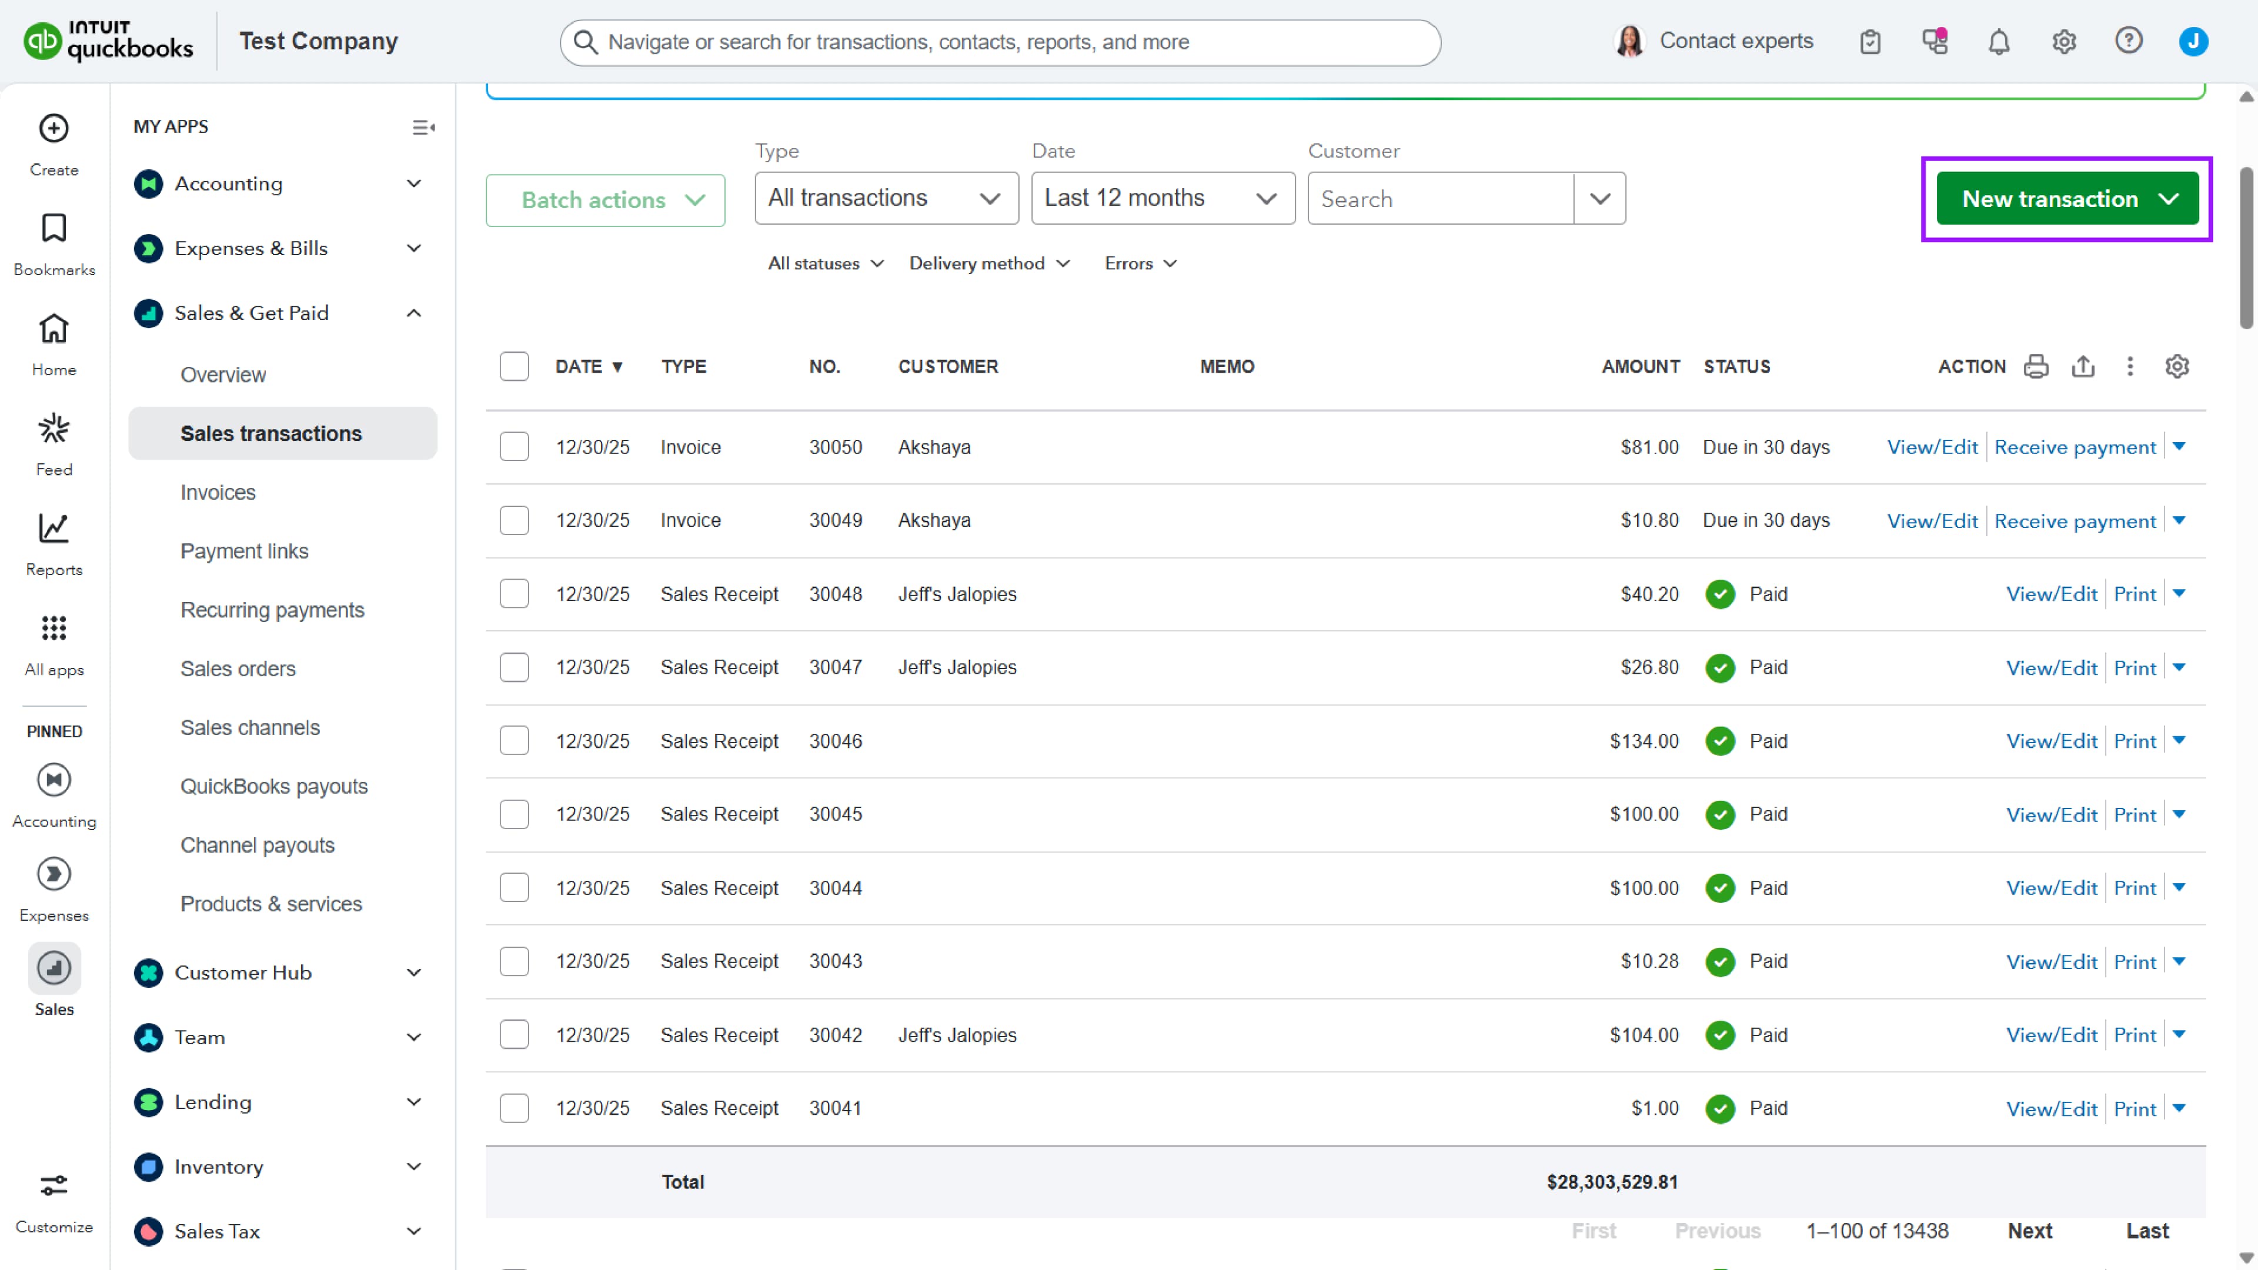Screen dimensions: 2258x1270
Task: Click the New transaction button
Action: point(2051,199)
